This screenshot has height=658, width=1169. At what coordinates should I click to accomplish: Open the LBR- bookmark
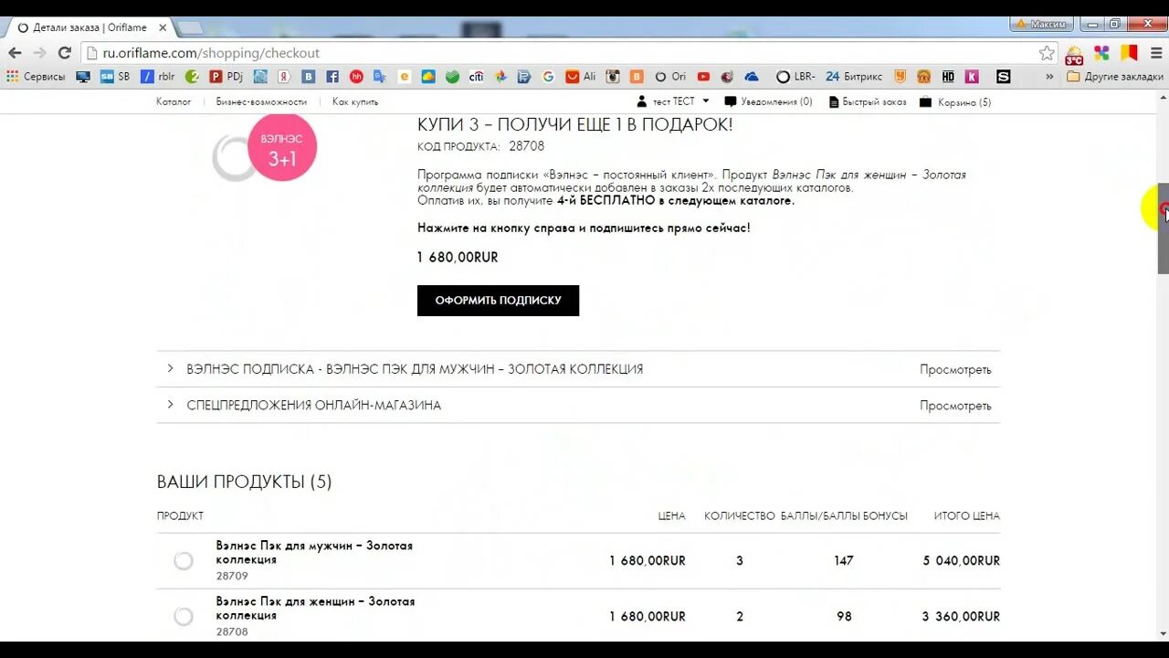tap(795, 77)
